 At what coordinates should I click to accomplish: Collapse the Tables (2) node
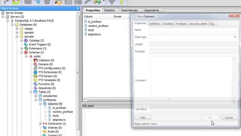[31, 92]
